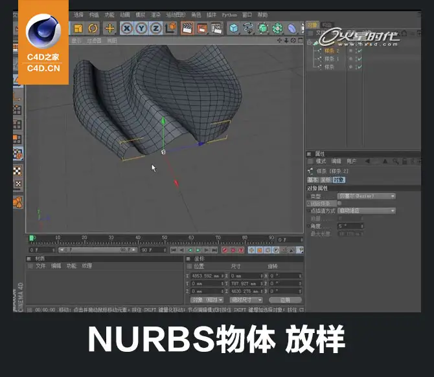Open render settings clapperboard icon
The height and width of the screenshot is (377, 434).
click(x=217, y=28)
